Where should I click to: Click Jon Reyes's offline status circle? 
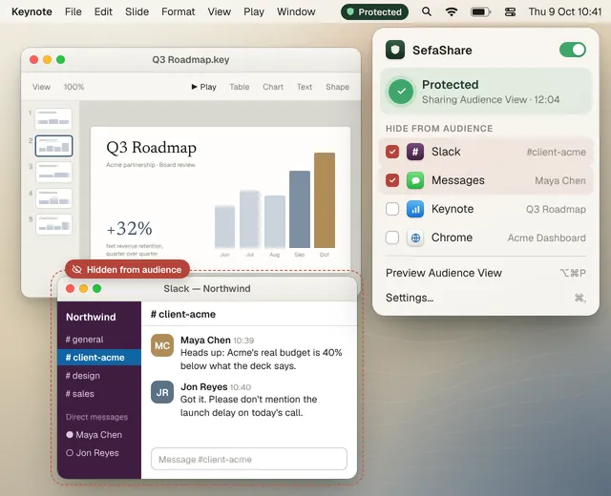70,453
